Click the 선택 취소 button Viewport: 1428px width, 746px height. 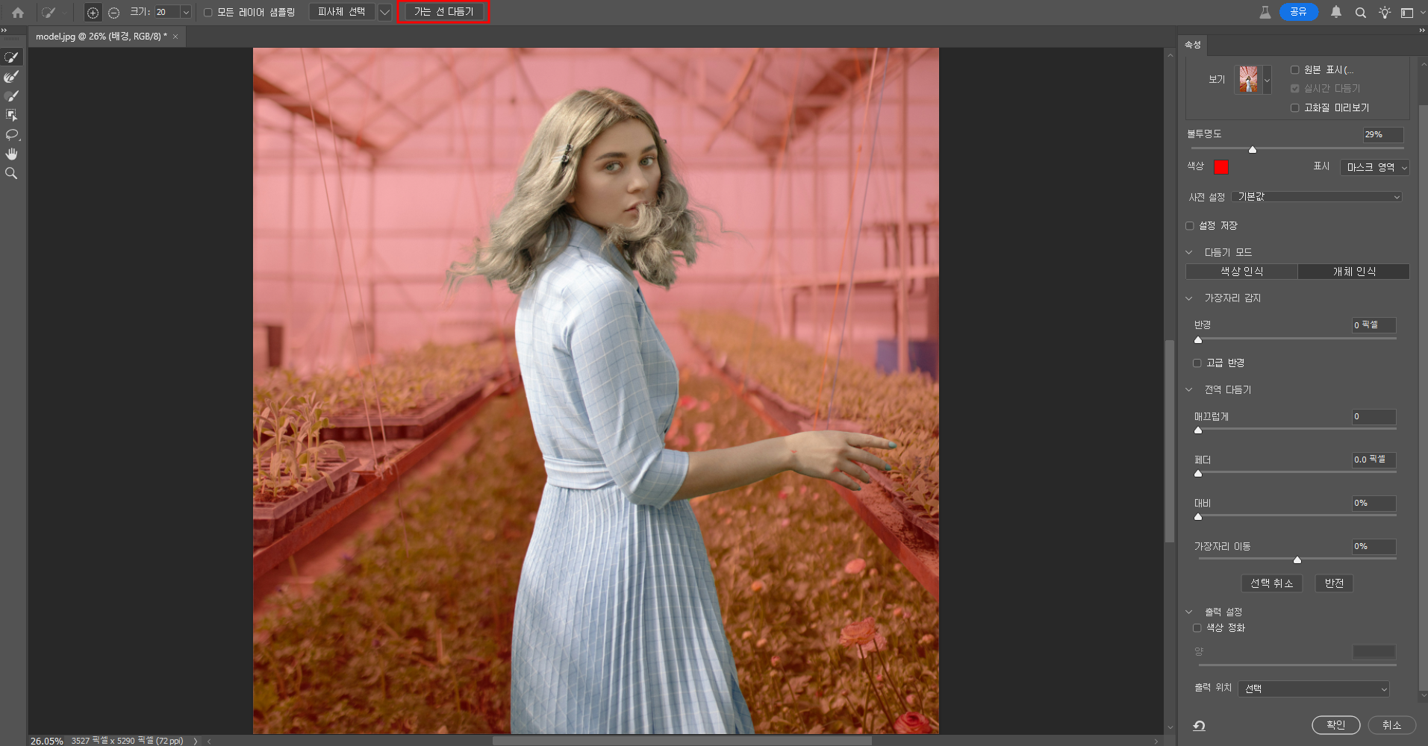[x=1272, y=583]
